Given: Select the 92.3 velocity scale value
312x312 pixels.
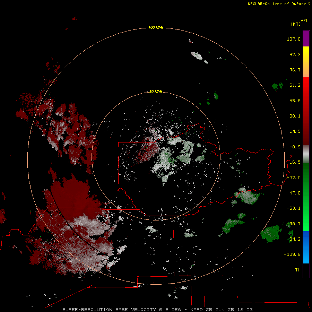Looking at the screenshot, I should tap(295, 54).
